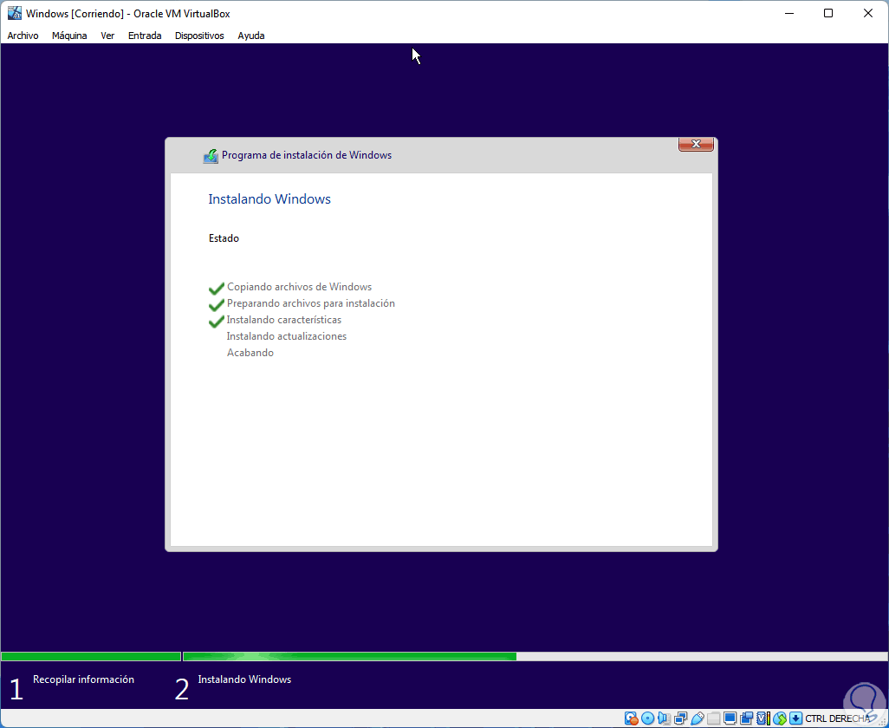Minimize the VirtualBox window

(x=788, y=13)
